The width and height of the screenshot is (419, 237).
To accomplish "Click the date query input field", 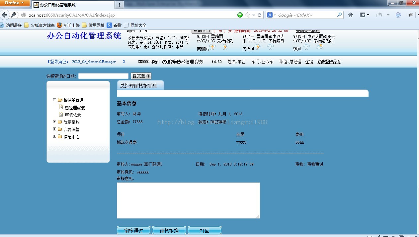I will tap(103, 76).
